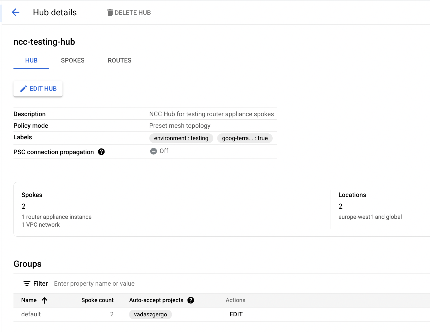This screenshot has height=332, width=430.
Task: Open the Auto-accept projects help tooltip
Action: [x=191, y=300]
